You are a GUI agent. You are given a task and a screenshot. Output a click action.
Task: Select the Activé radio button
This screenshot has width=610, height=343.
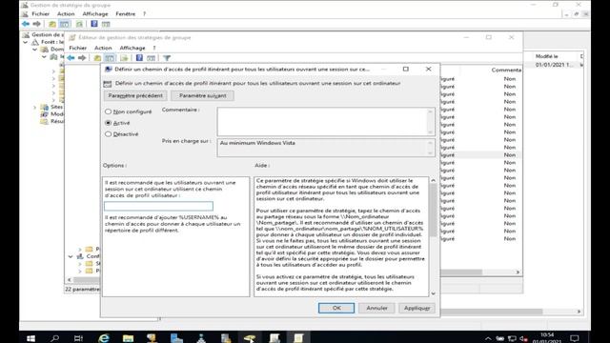pyautogui.click(x=108, y=123)
